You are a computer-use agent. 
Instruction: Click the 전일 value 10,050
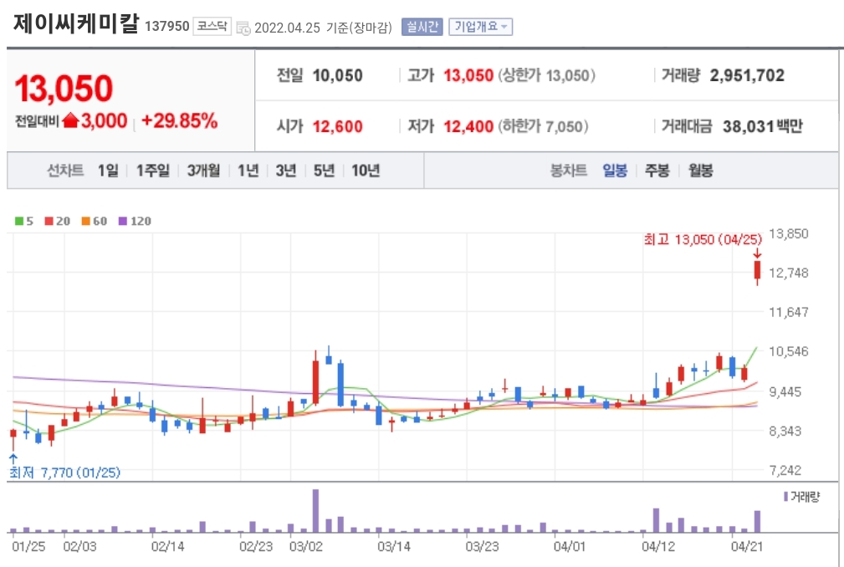click(337, 75)
